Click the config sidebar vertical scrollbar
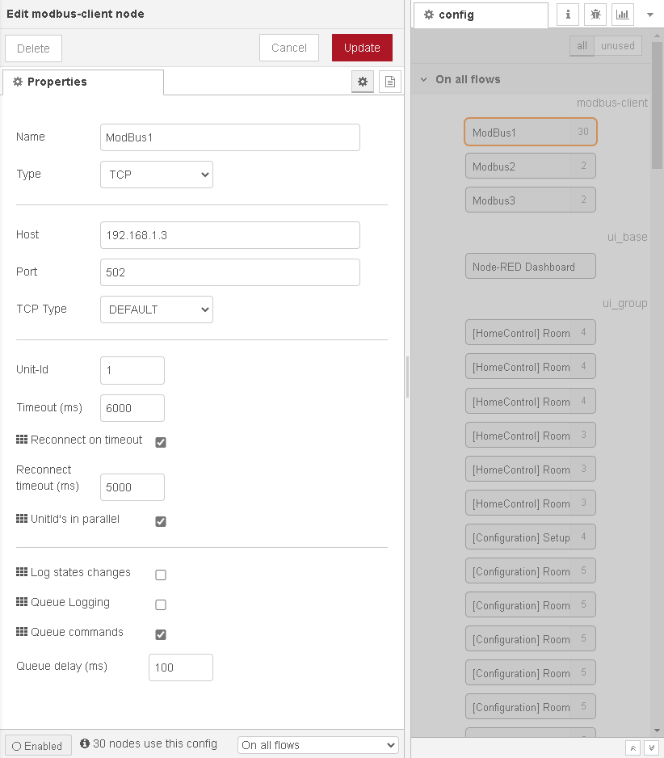 [657, 105]
